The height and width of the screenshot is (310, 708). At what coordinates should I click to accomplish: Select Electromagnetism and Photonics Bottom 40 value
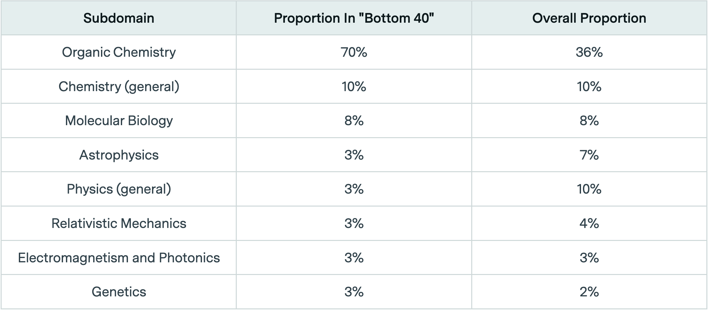(x=354, y=258)
